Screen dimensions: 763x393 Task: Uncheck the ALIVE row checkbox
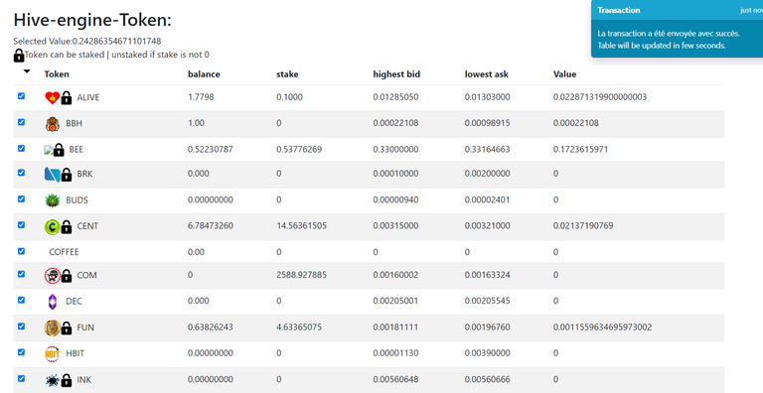pyautogui.click(x=21, y=96)
